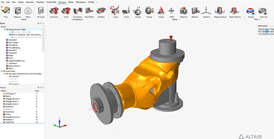
Task: Select the Measure tool
Action: coord(17,12)
